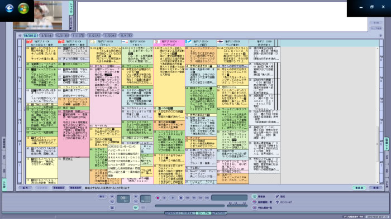Switch to Normal view mode tab
391x219 pixels.
pos(203,213)
